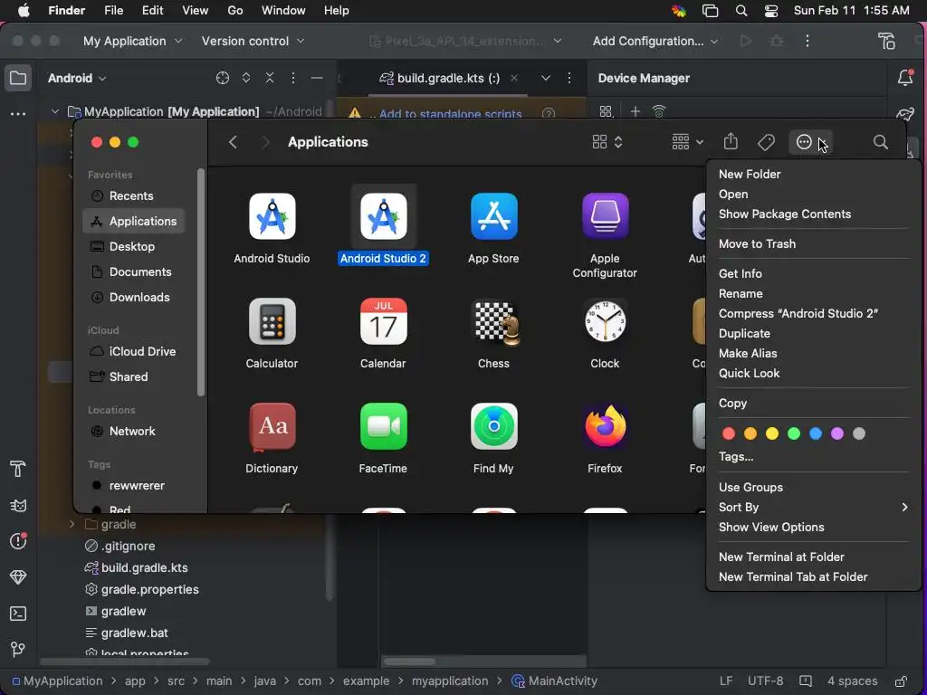Expand the gradle folder in project tree
The image size is (927, 695).
coord(72,524)
